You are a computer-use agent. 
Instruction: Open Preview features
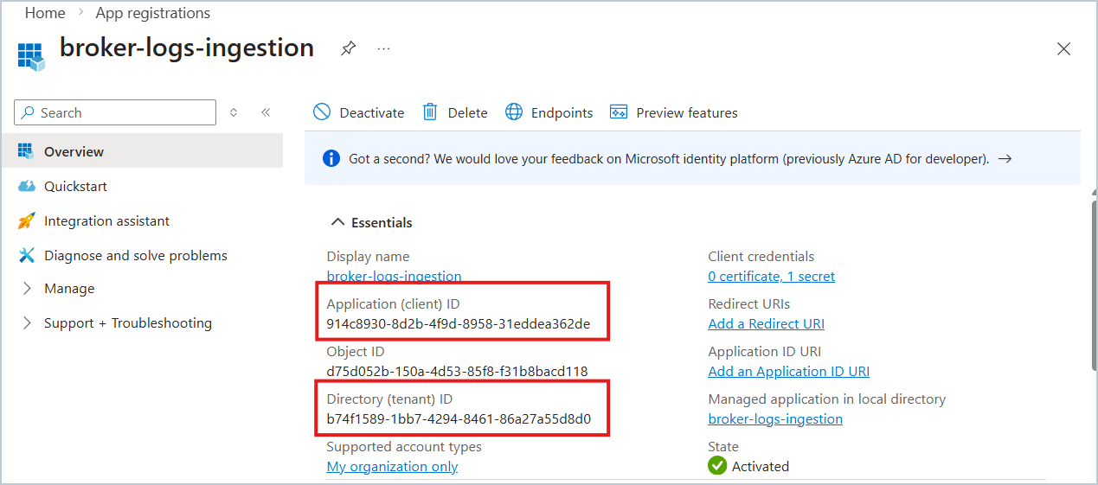tap(687, 112)
